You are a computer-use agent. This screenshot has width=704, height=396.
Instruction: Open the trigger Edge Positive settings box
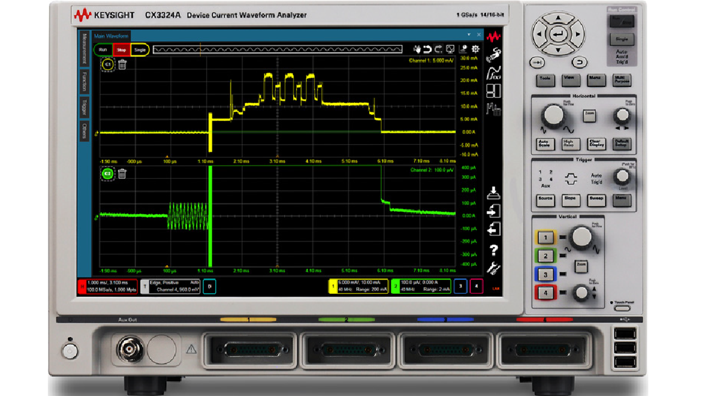tap(170, 285)
